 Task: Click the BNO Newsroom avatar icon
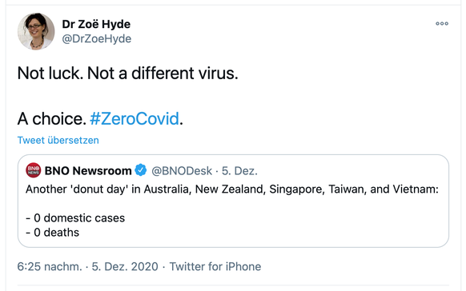[34, 170]
